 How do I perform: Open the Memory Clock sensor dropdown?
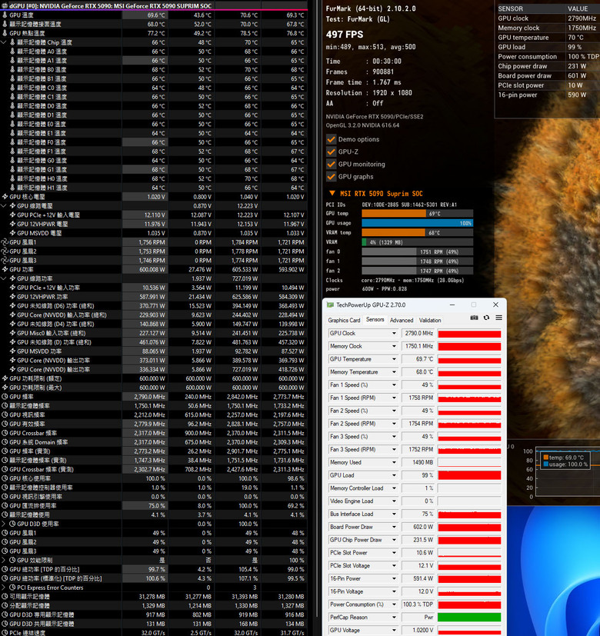coord(394,346)
